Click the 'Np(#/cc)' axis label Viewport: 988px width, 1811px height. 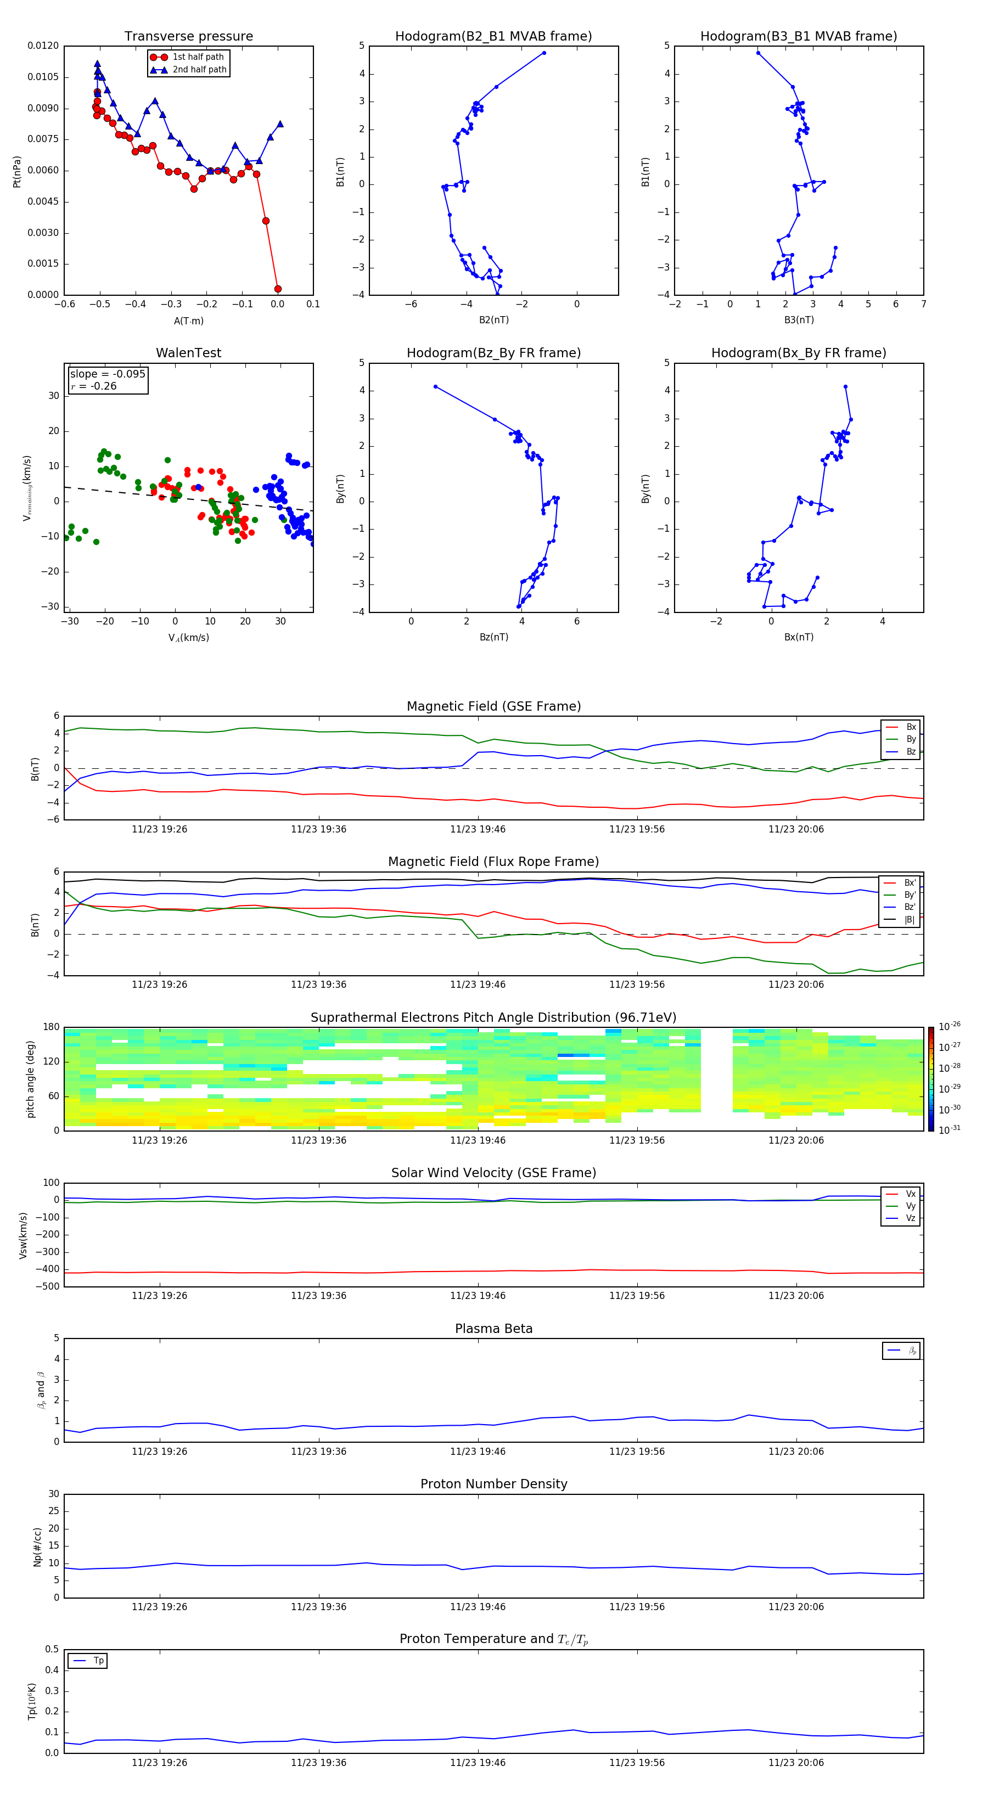pos(37,1546)
